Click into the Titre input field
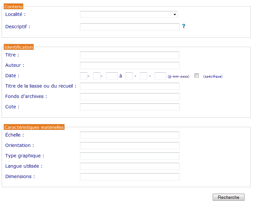Image resolution: width=253 pixels, height=204 pixels. coord(129,55)
